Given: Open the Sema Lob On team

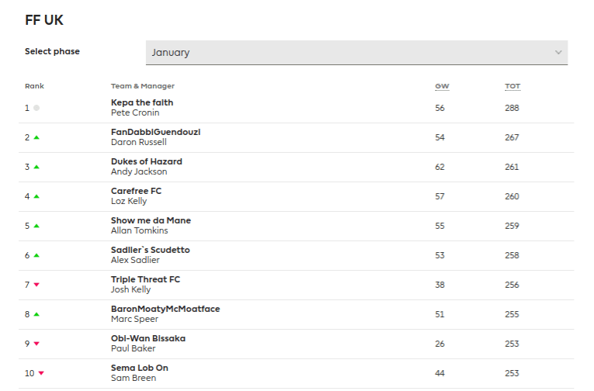Looking at the screenshot, I should 140,368.
